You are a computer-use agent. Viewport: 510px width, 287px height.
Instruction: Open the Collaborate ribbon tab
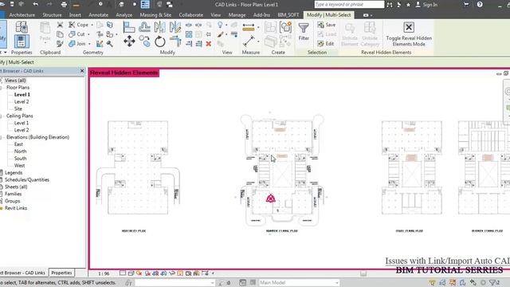191,15
